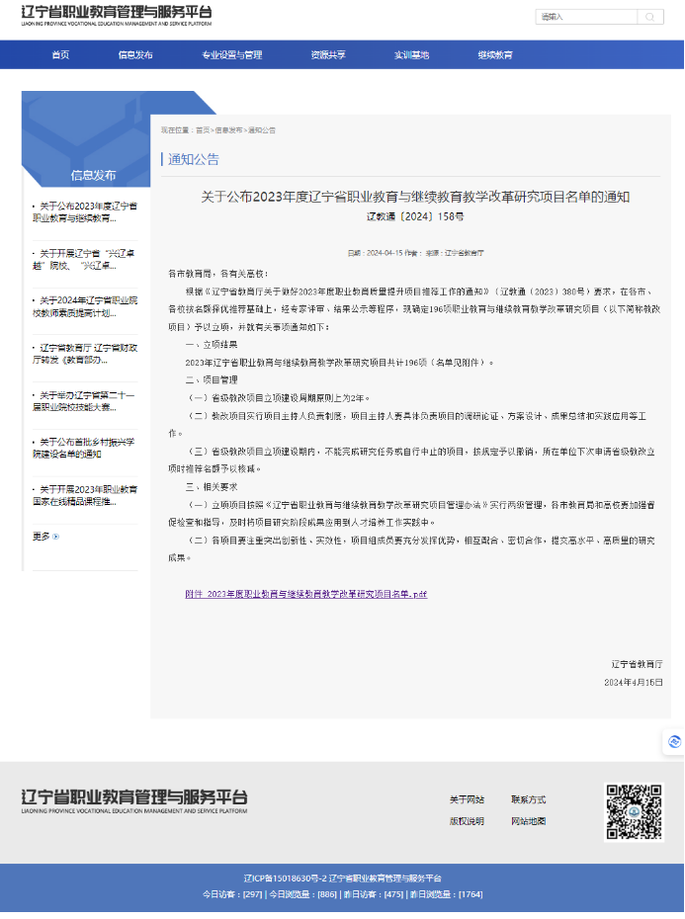Click the search magnifier icon

650,17
